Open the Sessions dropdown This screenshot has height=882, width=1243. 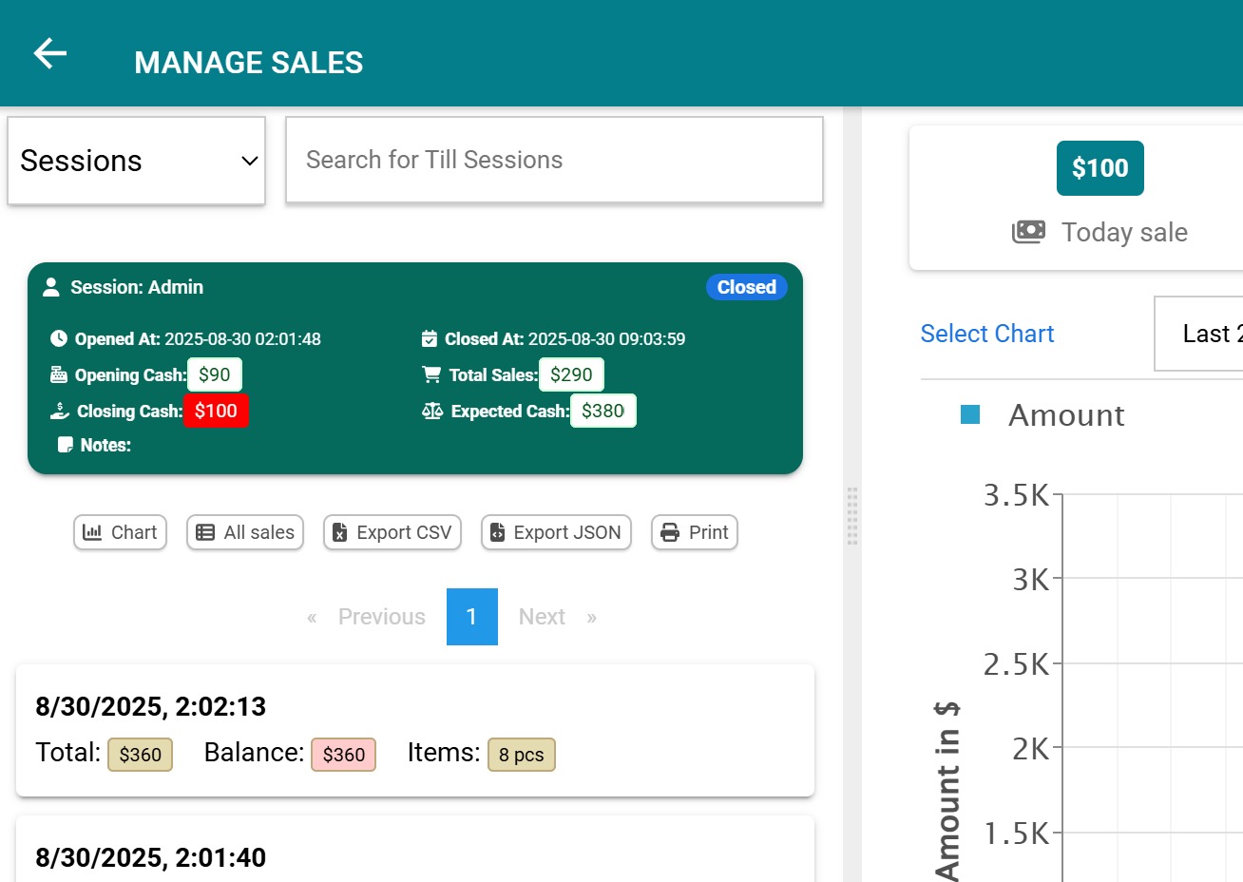pyautogui.click(x=136, y=161)
